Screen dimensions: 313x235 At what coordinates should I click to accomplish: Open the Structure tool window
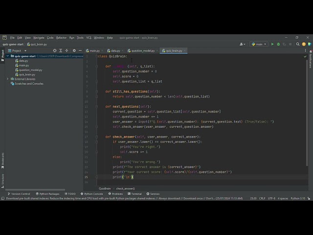point(2,181)
